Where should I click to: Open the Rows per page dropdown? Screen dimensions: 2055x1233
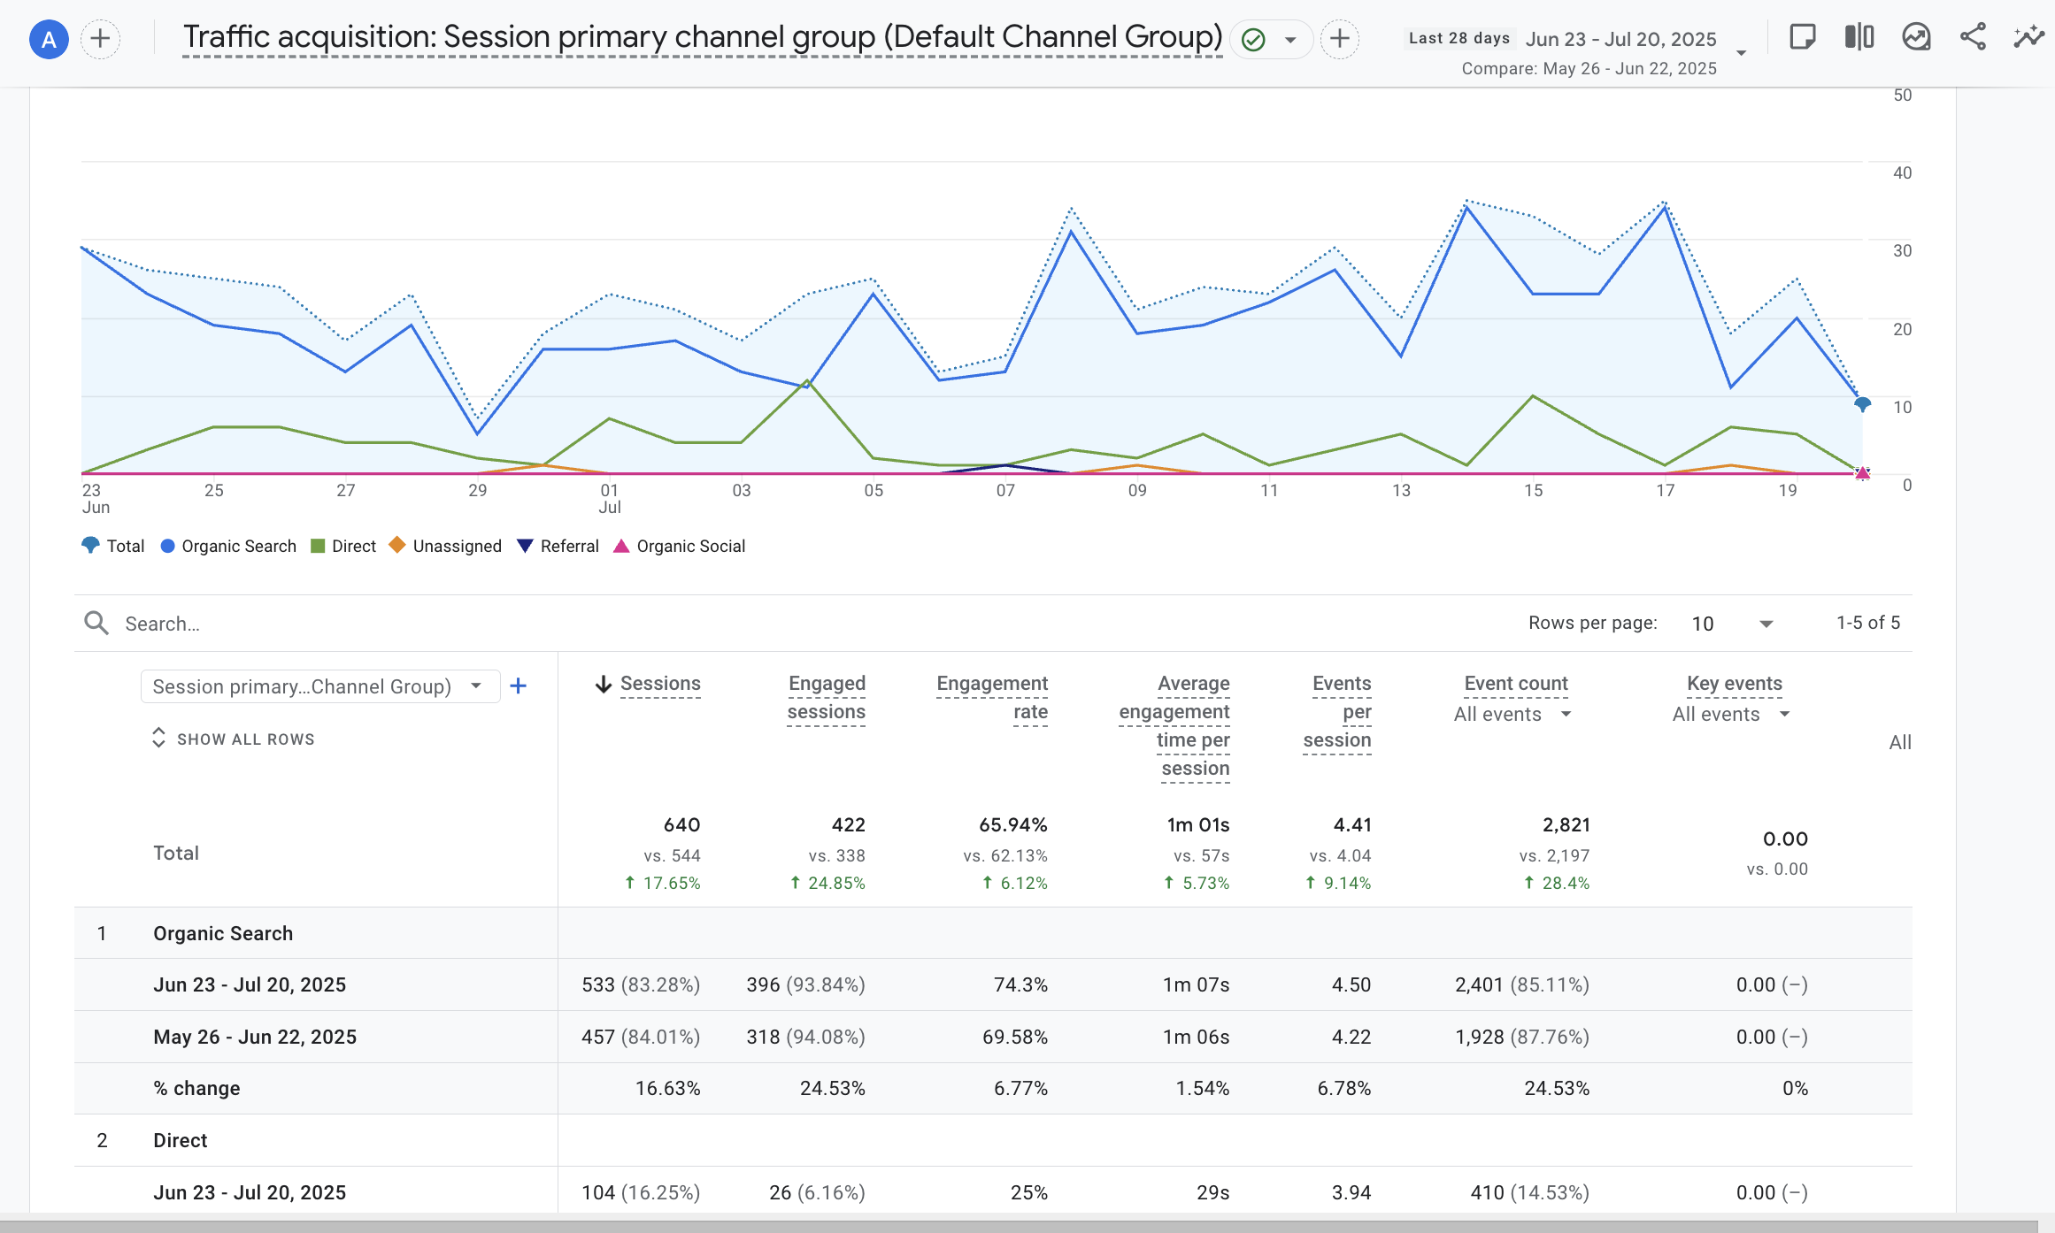[1731, 624]
